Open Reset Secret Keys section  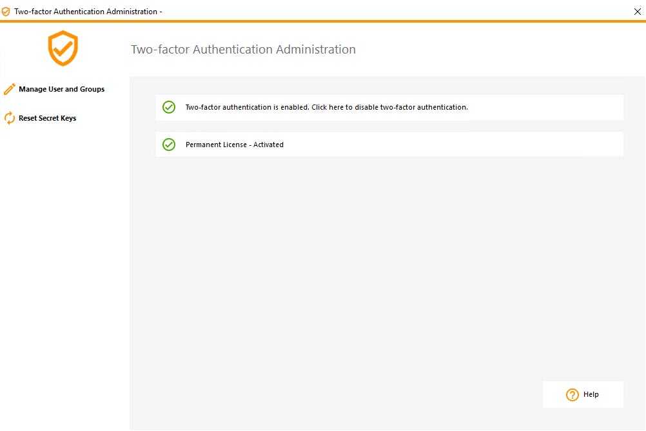coord(47,118)
